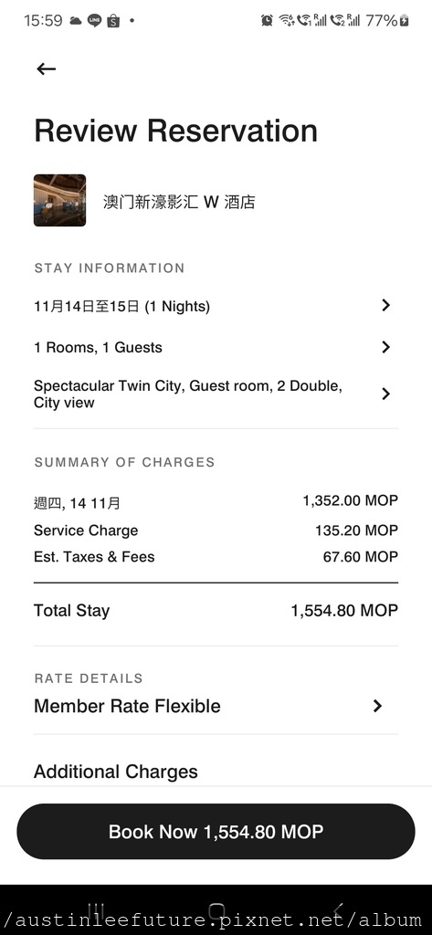This screenshot has width=432, height=935.
Task: Expand Spectacular Twin City room chevron
Action: tap(386, 394)
